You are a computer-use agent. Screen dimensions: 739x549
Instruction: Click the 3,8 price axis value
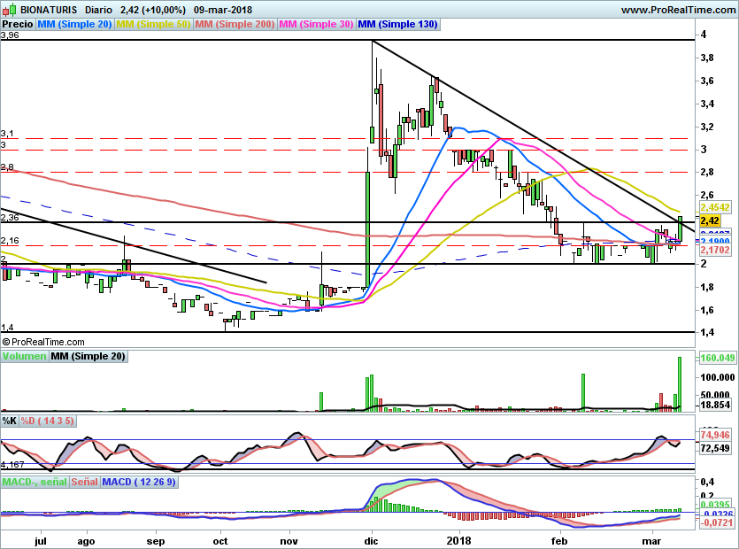[x=707, y=58]
